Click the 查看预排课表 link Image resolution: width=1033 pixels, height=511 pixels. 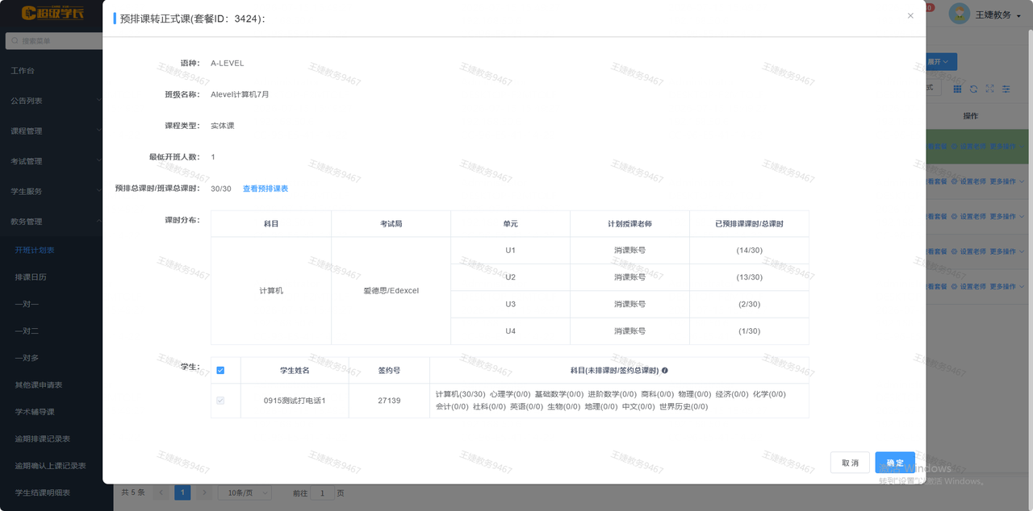click(x=266, y=189)
